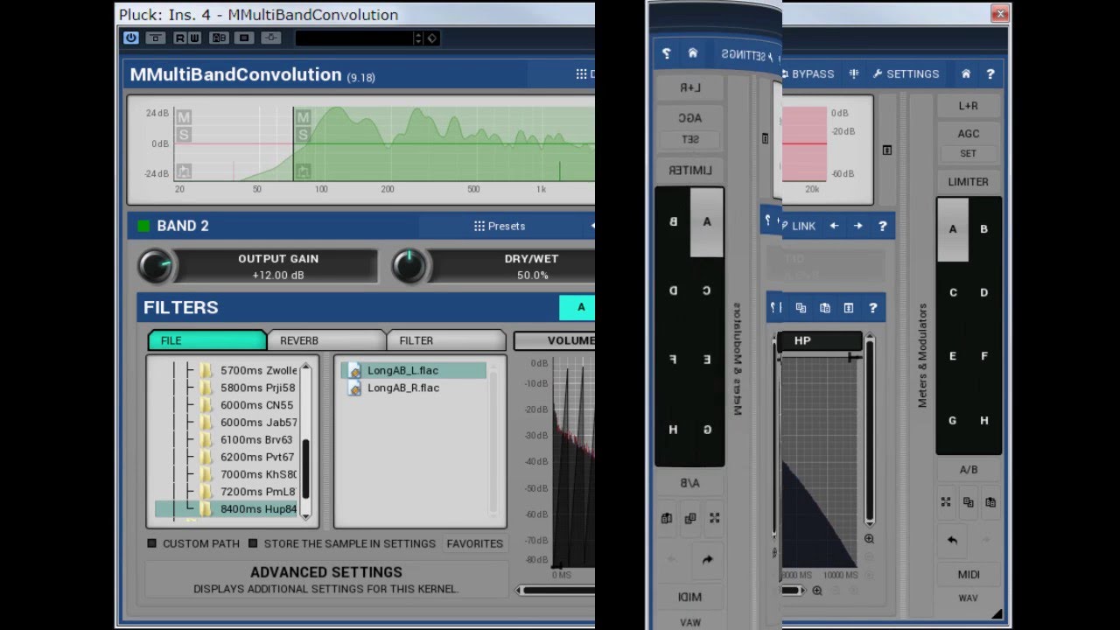This screenshot has height=630, width=1120.
Task: Click the unmirrored L+R channel mode button
Action: click(x=969, y=106)
